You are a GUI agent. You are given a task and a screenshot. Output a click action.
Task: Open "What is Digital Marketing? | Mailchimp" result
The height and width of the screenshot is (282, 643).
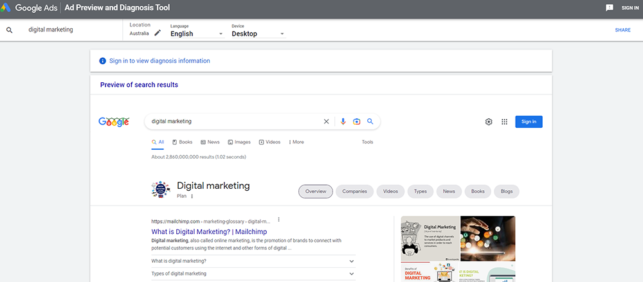[x=209, y=232]
